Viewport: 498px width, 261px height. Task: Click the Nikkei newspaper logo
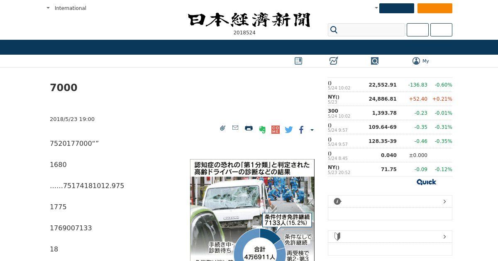(x=249, y=20)
